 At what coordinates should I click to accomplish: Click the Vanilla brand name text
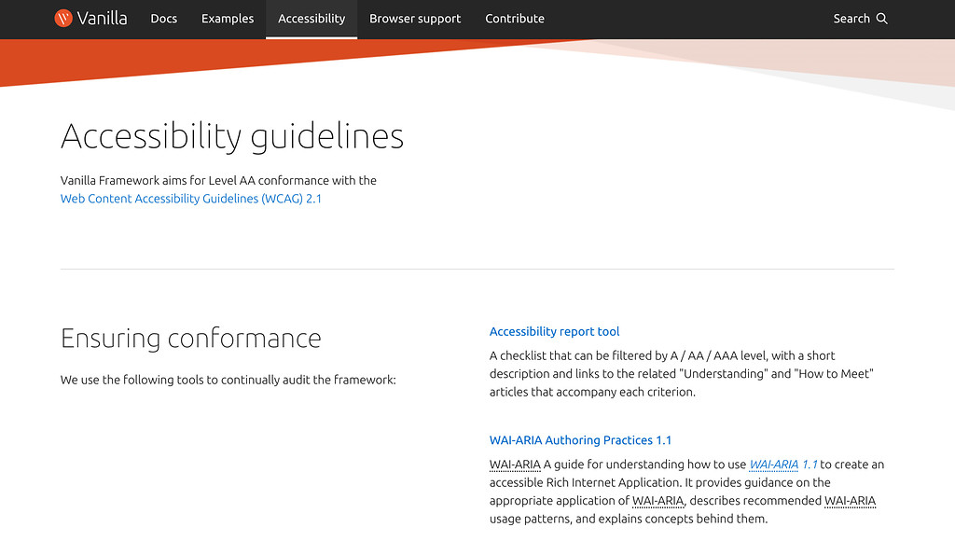[x=104, y=18]
